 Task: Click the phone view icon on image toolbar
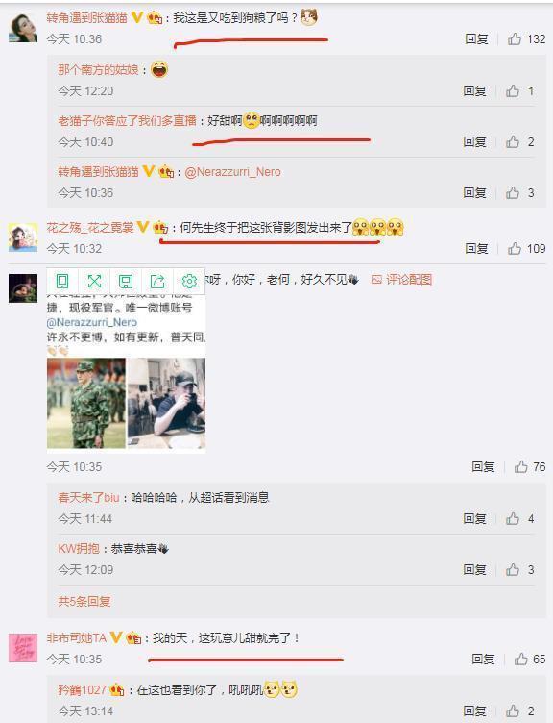[62, 281]
